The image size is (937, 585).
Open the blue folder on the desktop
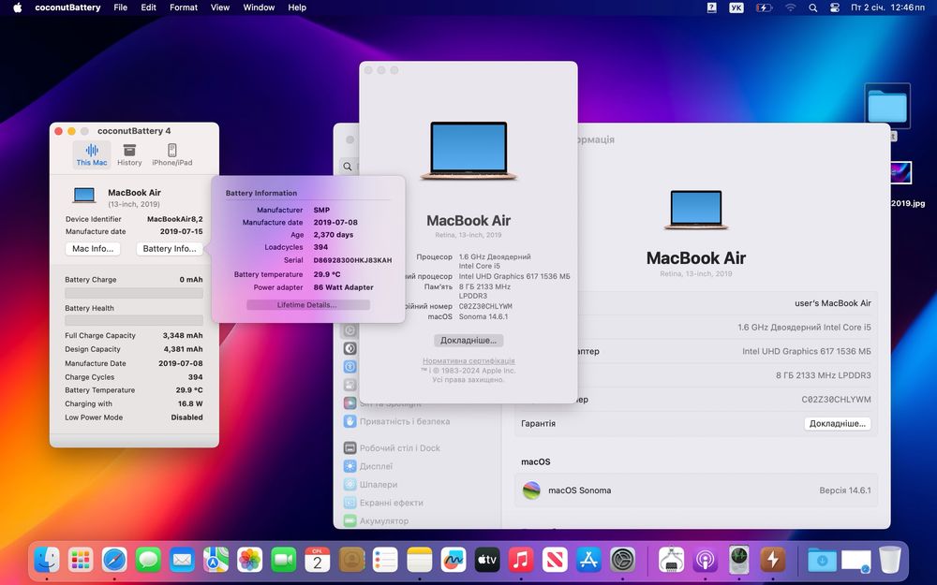click(x=887, y=106)
